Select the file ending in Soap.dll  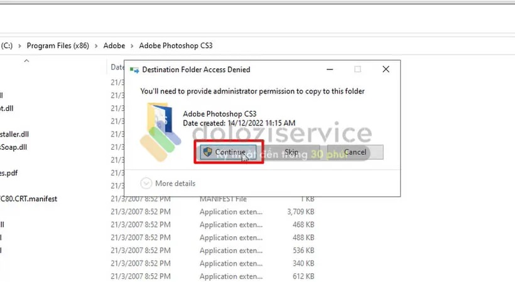click(13, 147)
